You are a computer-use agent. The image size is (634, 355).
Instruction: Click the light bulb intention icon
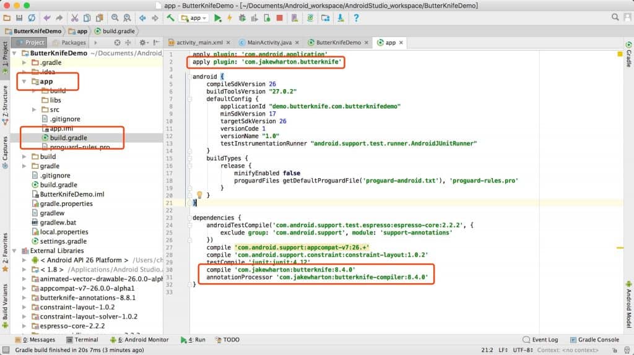199,195
